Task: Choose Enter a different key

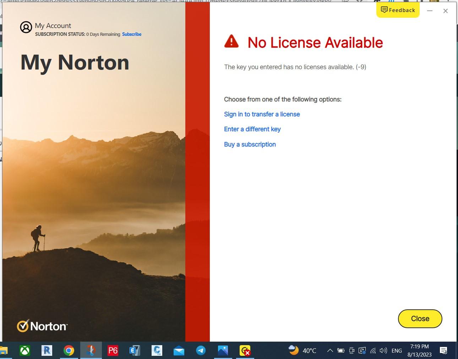Action: (x=252, y=129)
